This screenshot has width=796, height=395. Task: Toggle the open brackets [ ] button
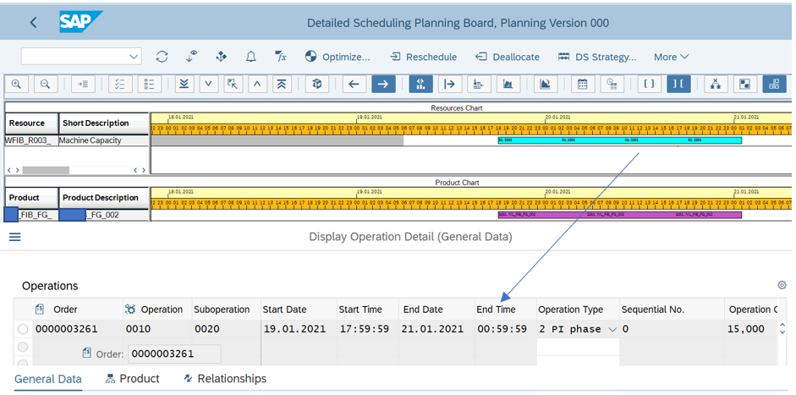click(x=649, y=85)
